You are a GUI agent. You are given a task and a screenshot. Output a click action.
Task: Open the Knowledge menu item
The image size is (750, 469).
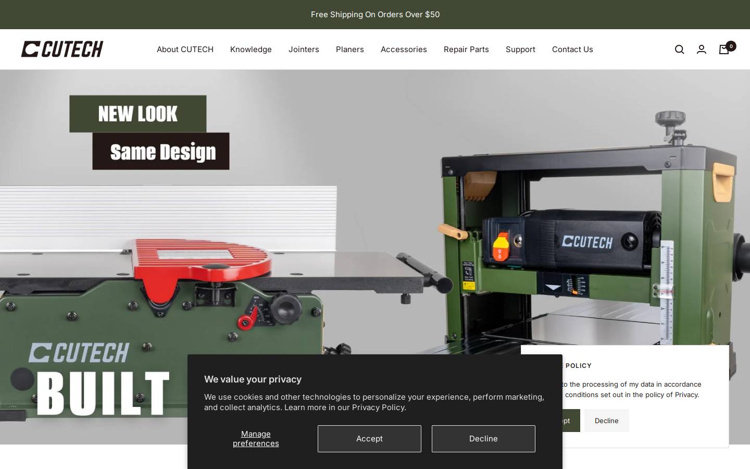tap(251, 50)
